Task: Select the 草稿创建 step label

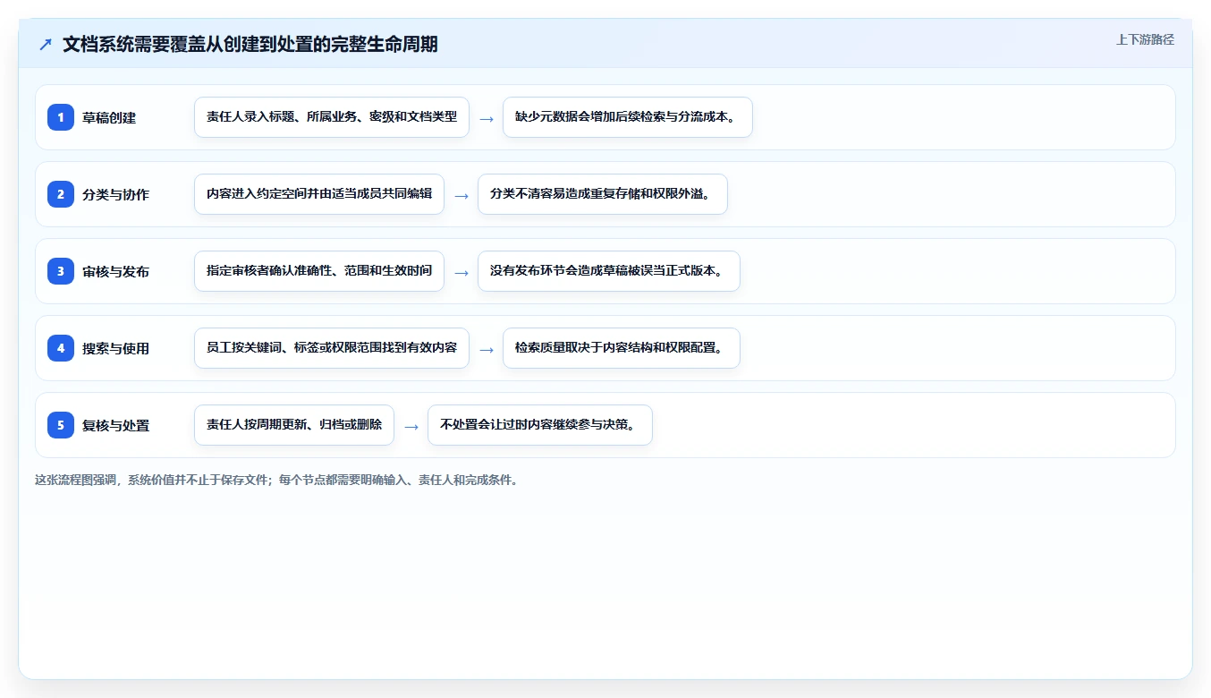Action: point(109,117)
